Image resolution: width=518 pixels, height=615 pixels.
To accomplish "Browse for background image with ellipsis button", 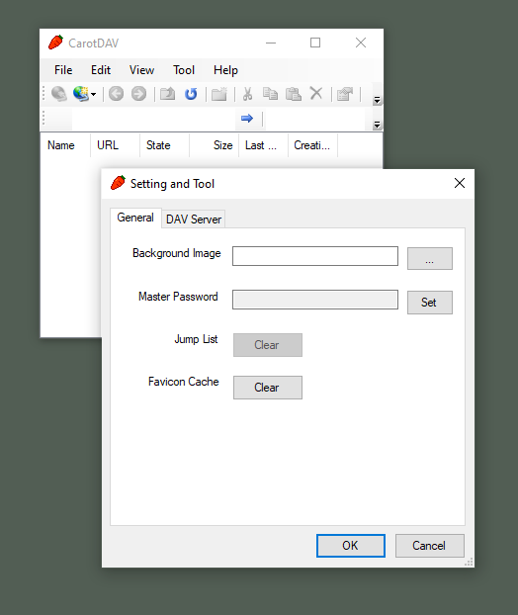I will tap(430, 258).
